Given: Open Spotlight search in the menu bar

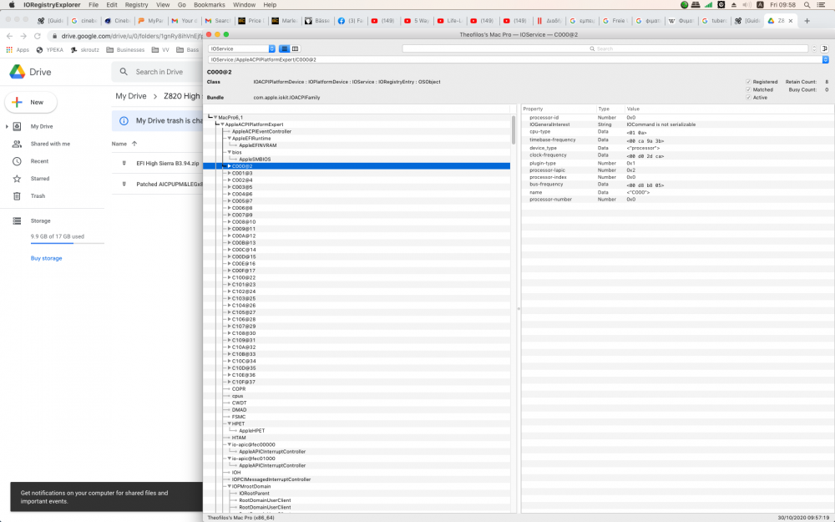Looking at the screenshot, I should pyautogui.click(x=807, y=5).
